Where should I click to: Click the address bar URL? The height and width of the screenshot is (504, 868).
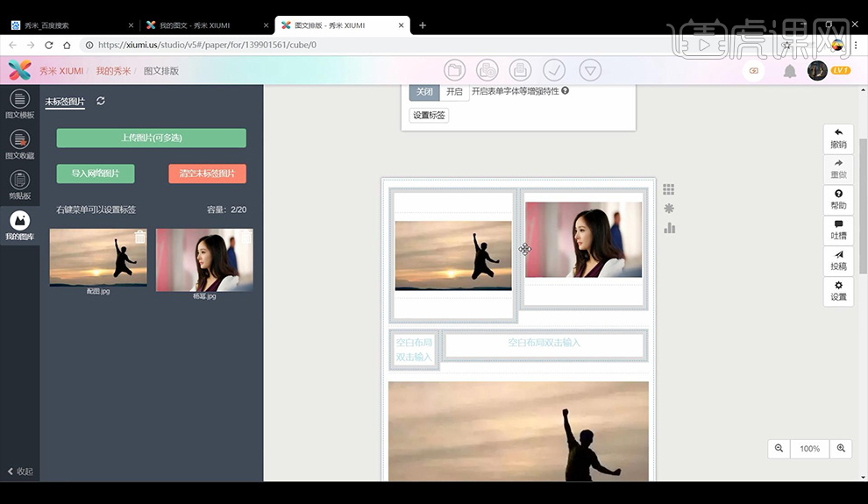point(207,45)
